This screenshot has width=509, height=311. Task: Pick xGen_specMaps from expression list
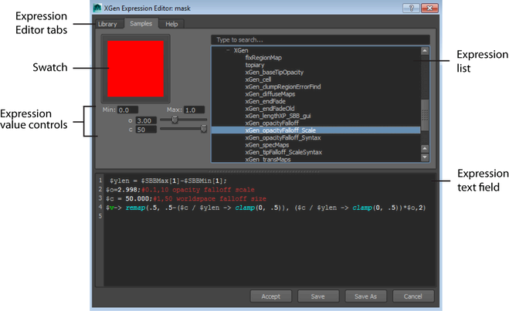coord(266,145)
